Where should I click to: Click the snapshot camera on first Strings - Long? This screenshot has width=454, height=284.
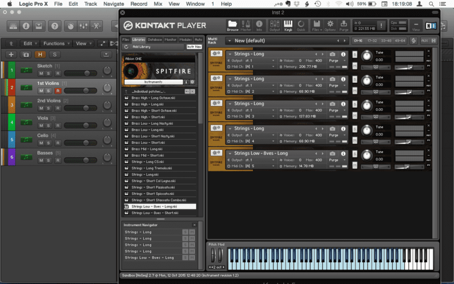coord(333,54)
